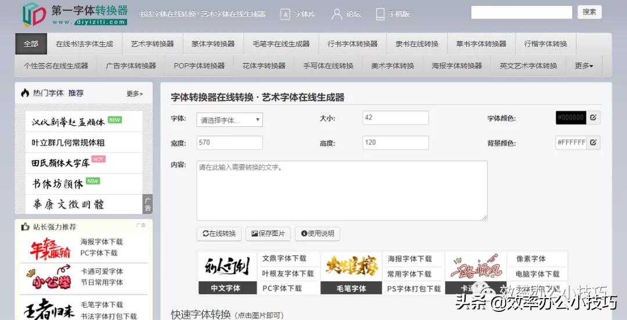
Task: Open the 篆体字转换器 tab
Action: pyautogui.click(x=213, y=44)
